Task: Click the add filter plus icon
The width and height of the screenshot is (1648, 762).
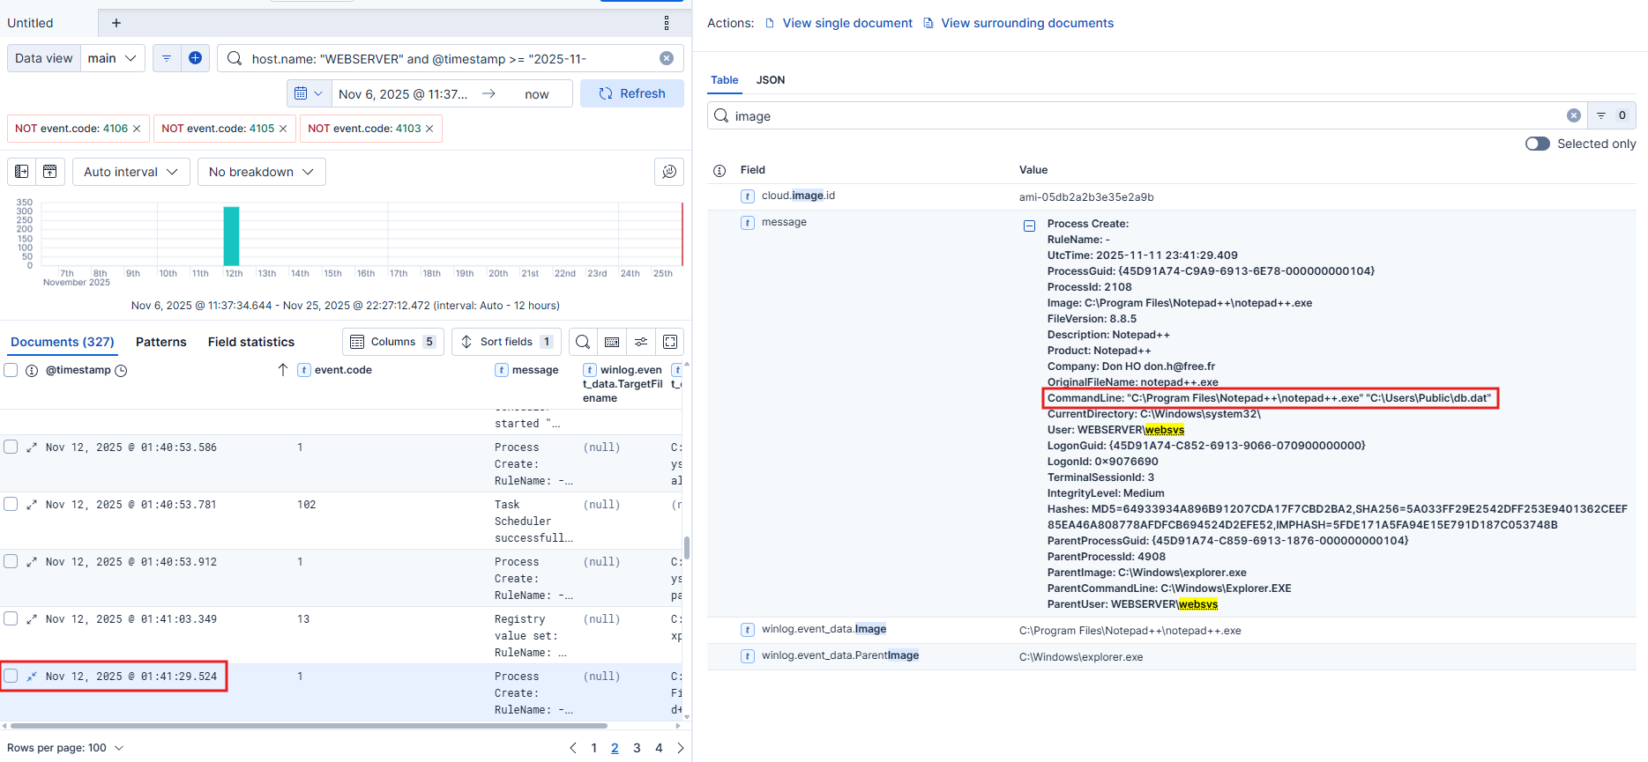Action: point(195,58)
